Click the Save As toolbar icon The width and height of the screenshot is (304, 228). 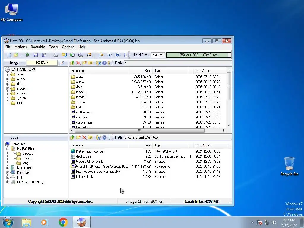(44, 55)
